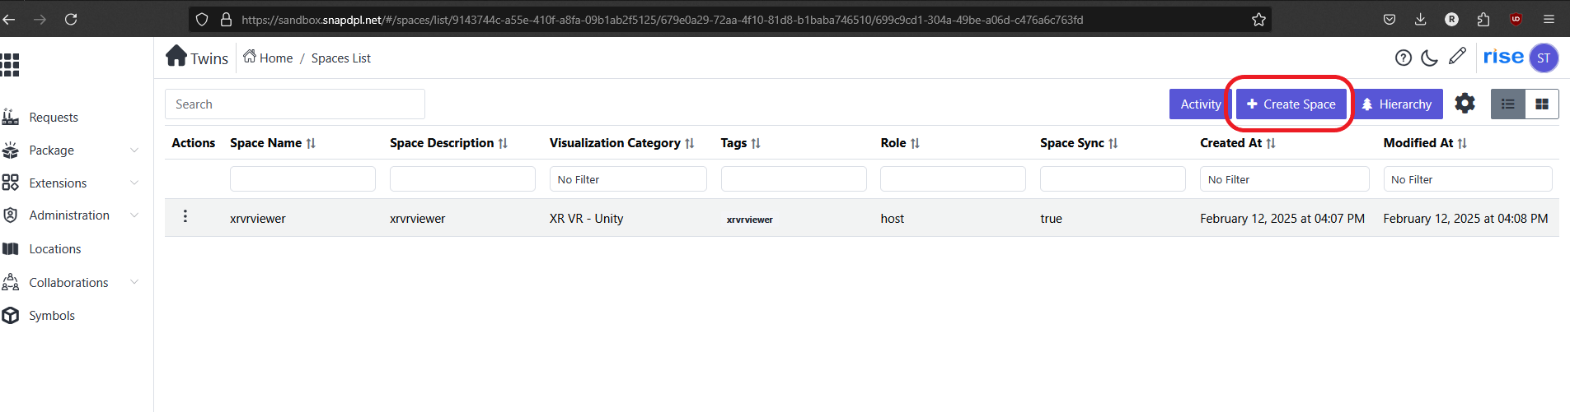Open the settings gear icon

pyautogui.click(x=1465, y=104)
